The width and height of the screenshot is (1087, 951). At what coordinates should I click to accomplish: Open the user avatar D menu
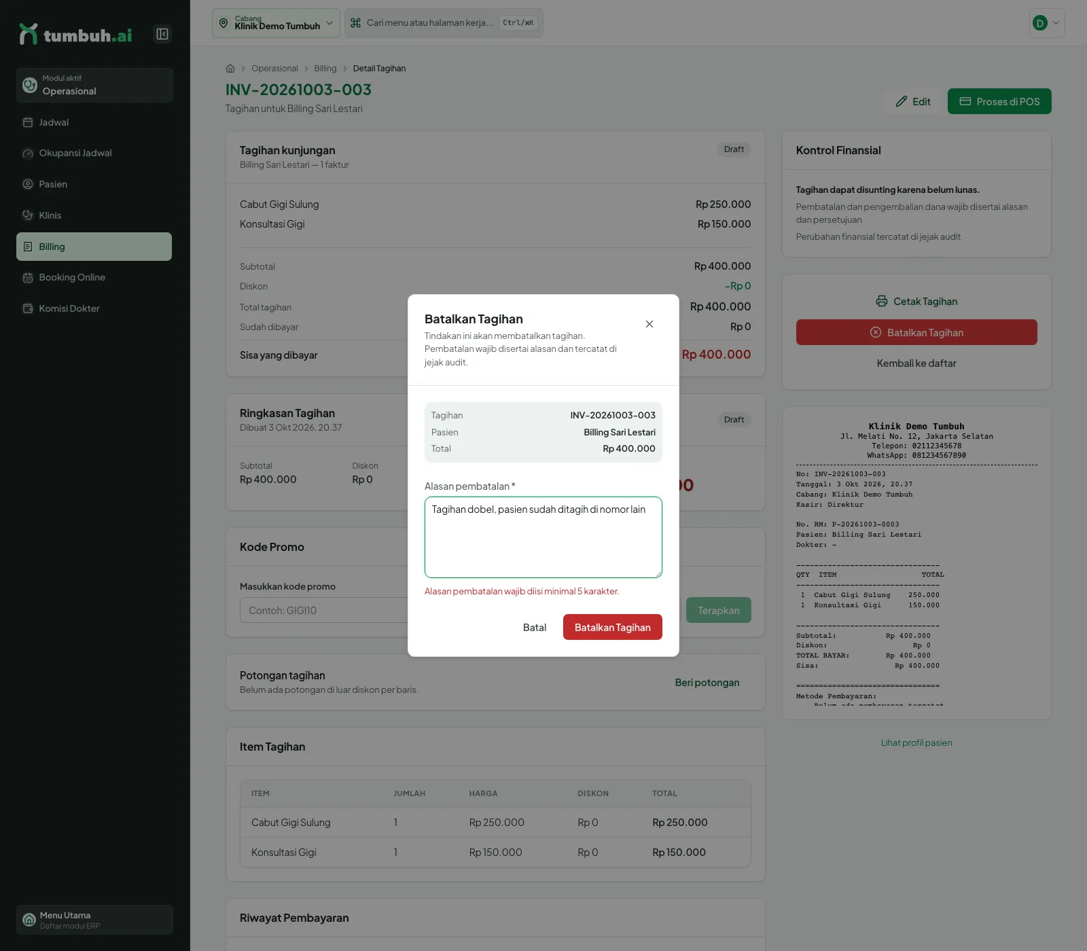click(x=1039, y=23)
